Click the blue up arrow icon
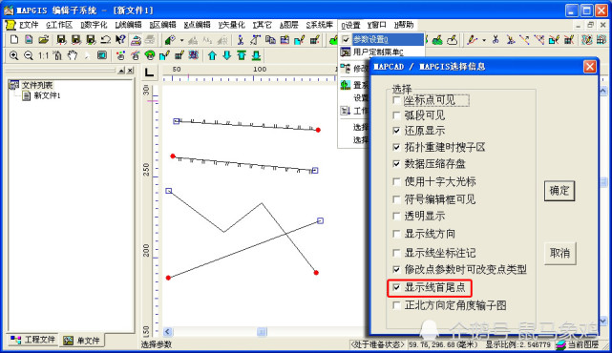Image resolution: width=612 pixels, height=353 pixels. [x=212, y=55]
